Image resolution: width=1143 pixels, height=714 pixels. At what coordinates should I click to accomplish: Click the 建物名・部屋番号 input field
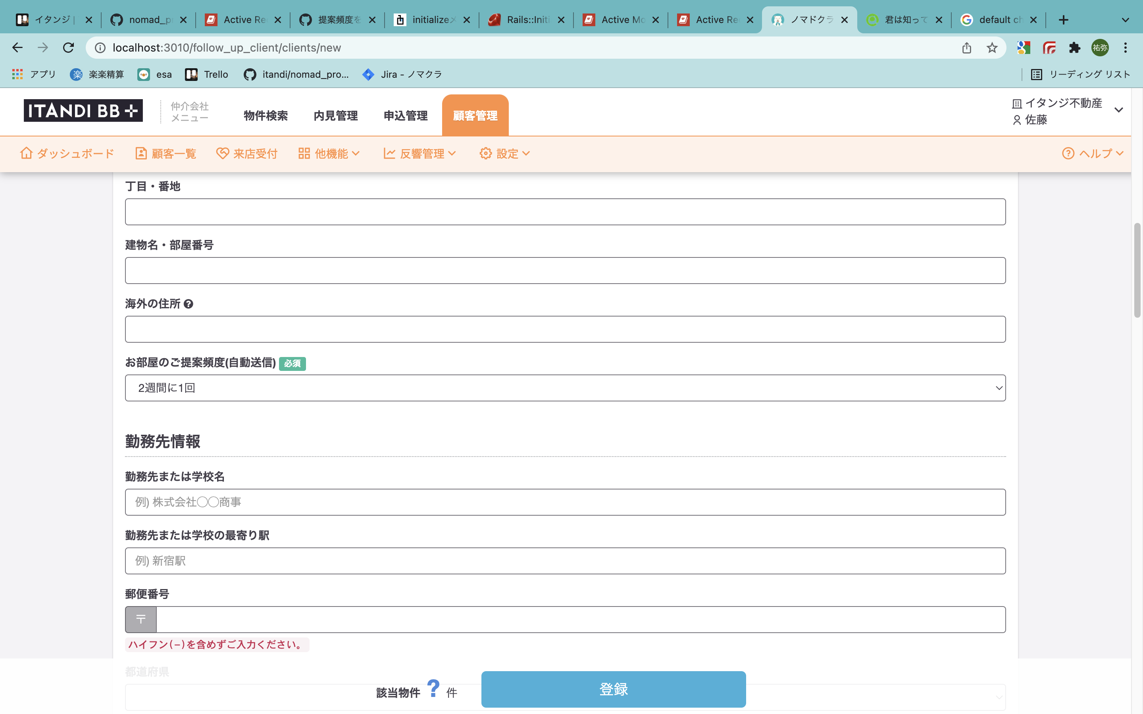(565, 271)
